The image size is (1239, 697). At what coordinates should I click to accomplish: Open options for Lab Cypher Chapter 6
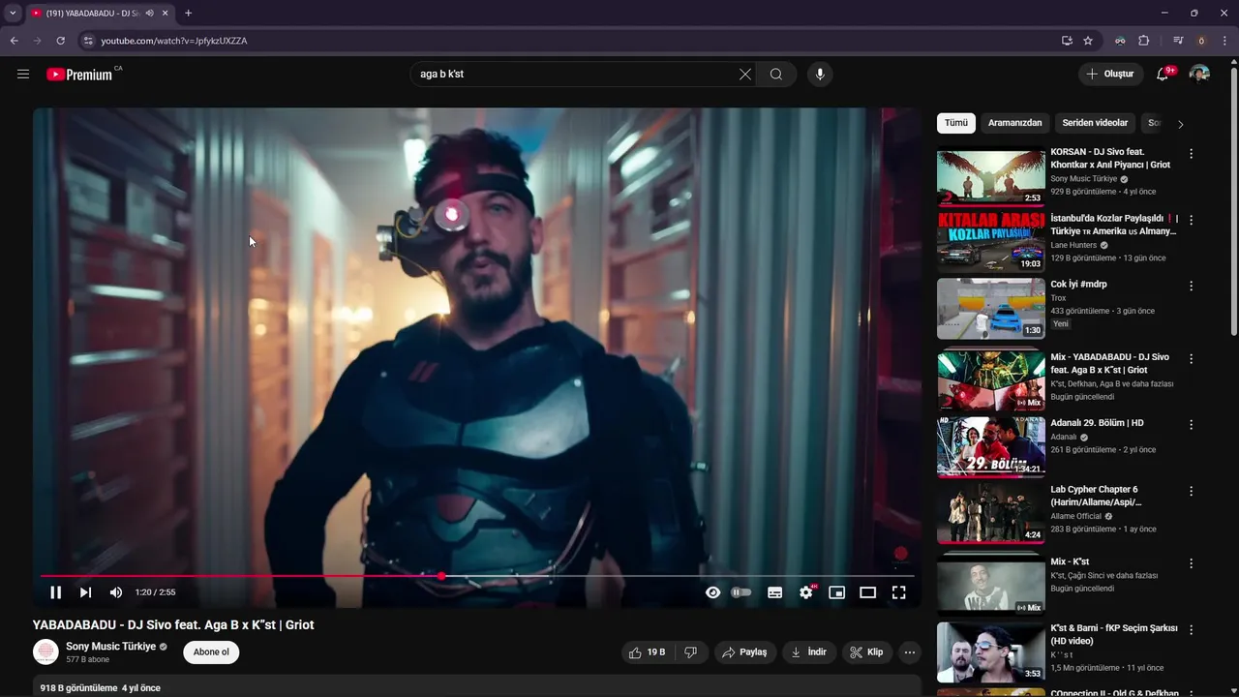point(1192,492)
